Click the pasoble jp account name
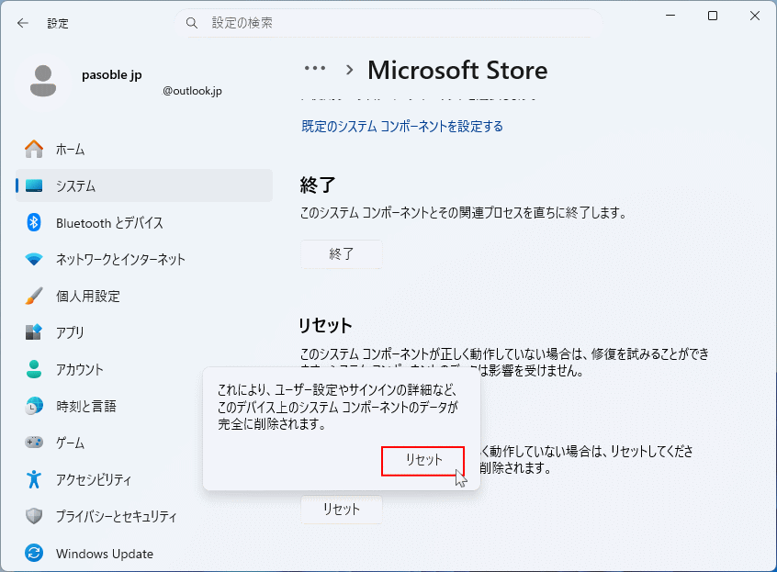This screenshot has width=777, height=572. (111, 74)
